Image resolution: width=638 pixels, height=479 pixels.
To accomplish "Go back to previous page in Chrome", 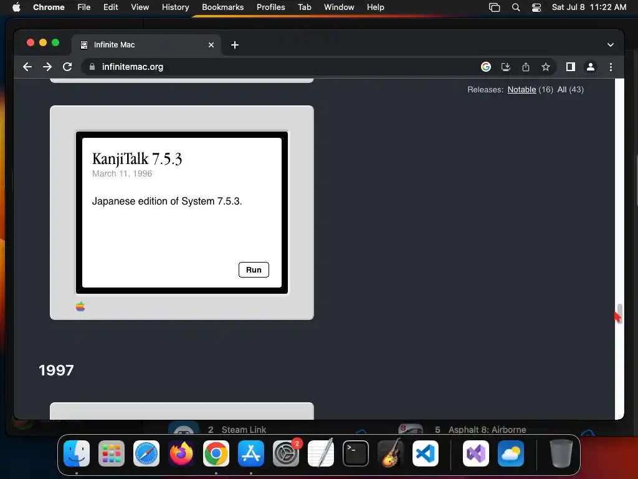I will 27,67.
